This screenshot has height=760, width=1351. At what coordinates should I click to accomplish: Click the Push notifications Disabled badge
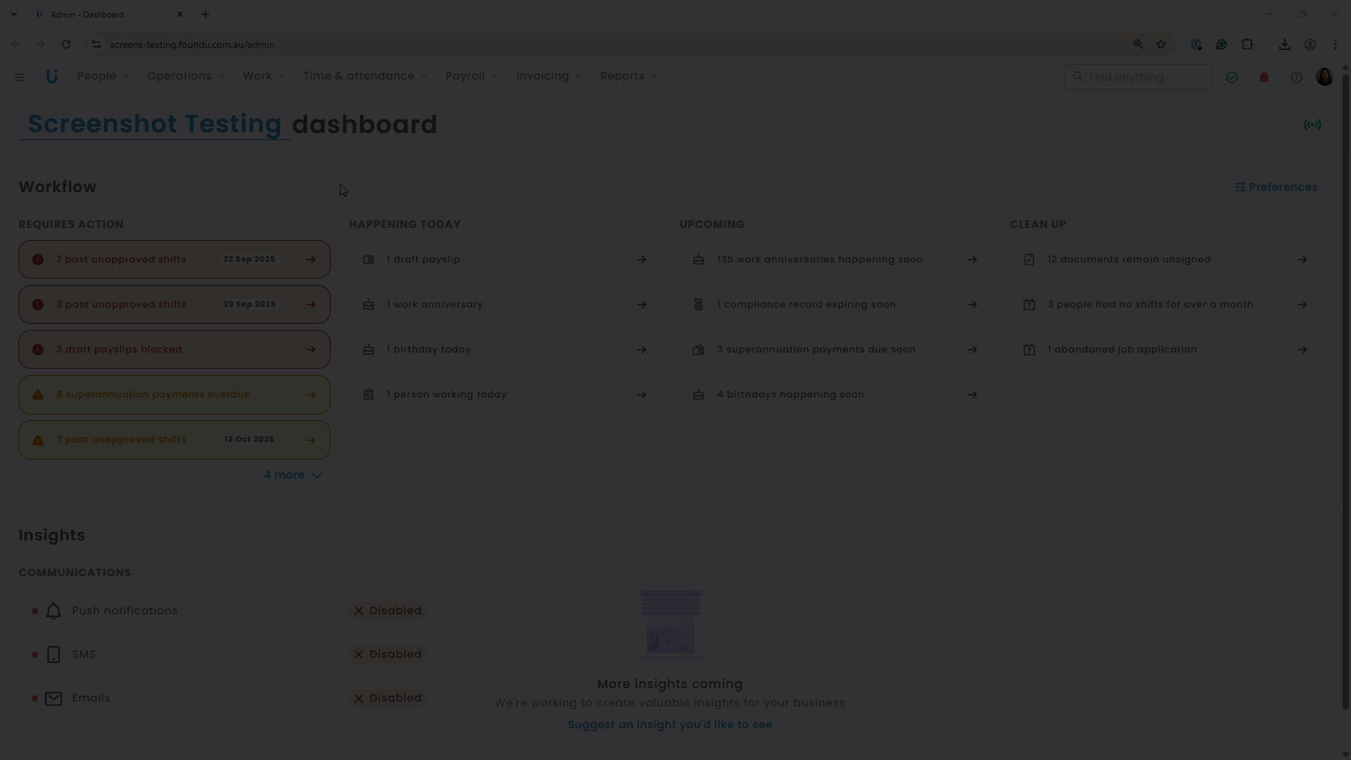pos(388,611)
